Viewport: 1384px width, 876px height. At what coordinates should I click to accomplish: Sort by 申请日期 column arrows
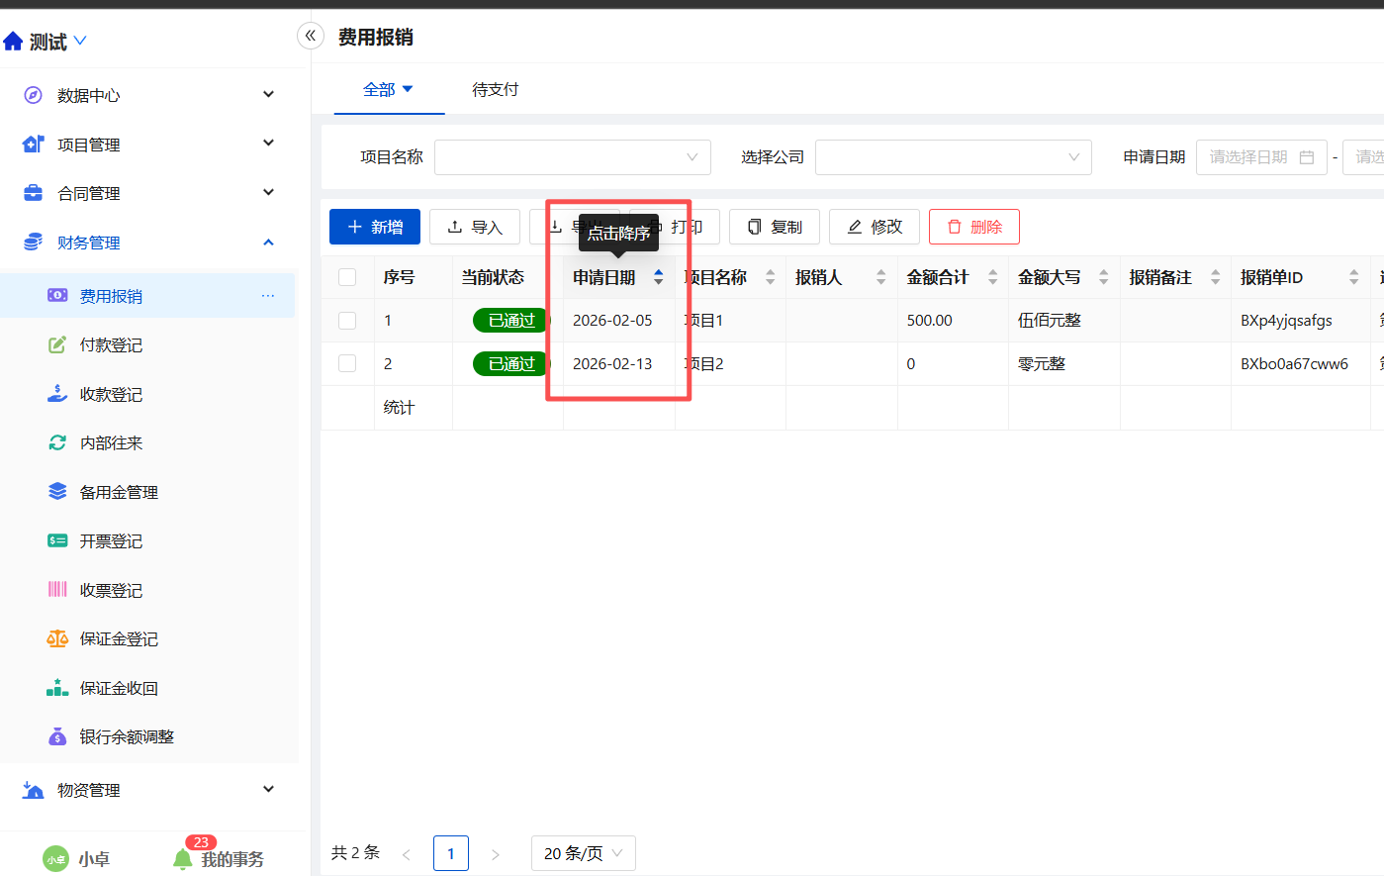pyautogui.click(x=658, y=278)
